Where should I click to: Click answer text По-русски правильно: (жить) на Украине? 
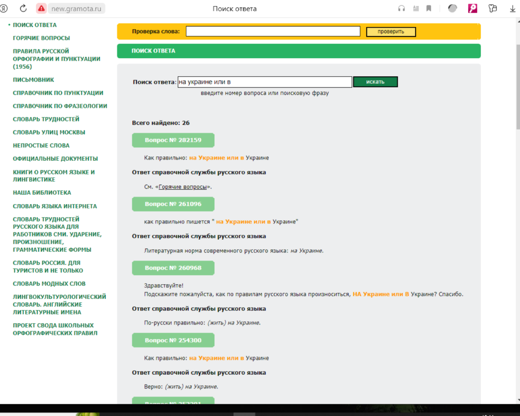click(x=202, y=323)
